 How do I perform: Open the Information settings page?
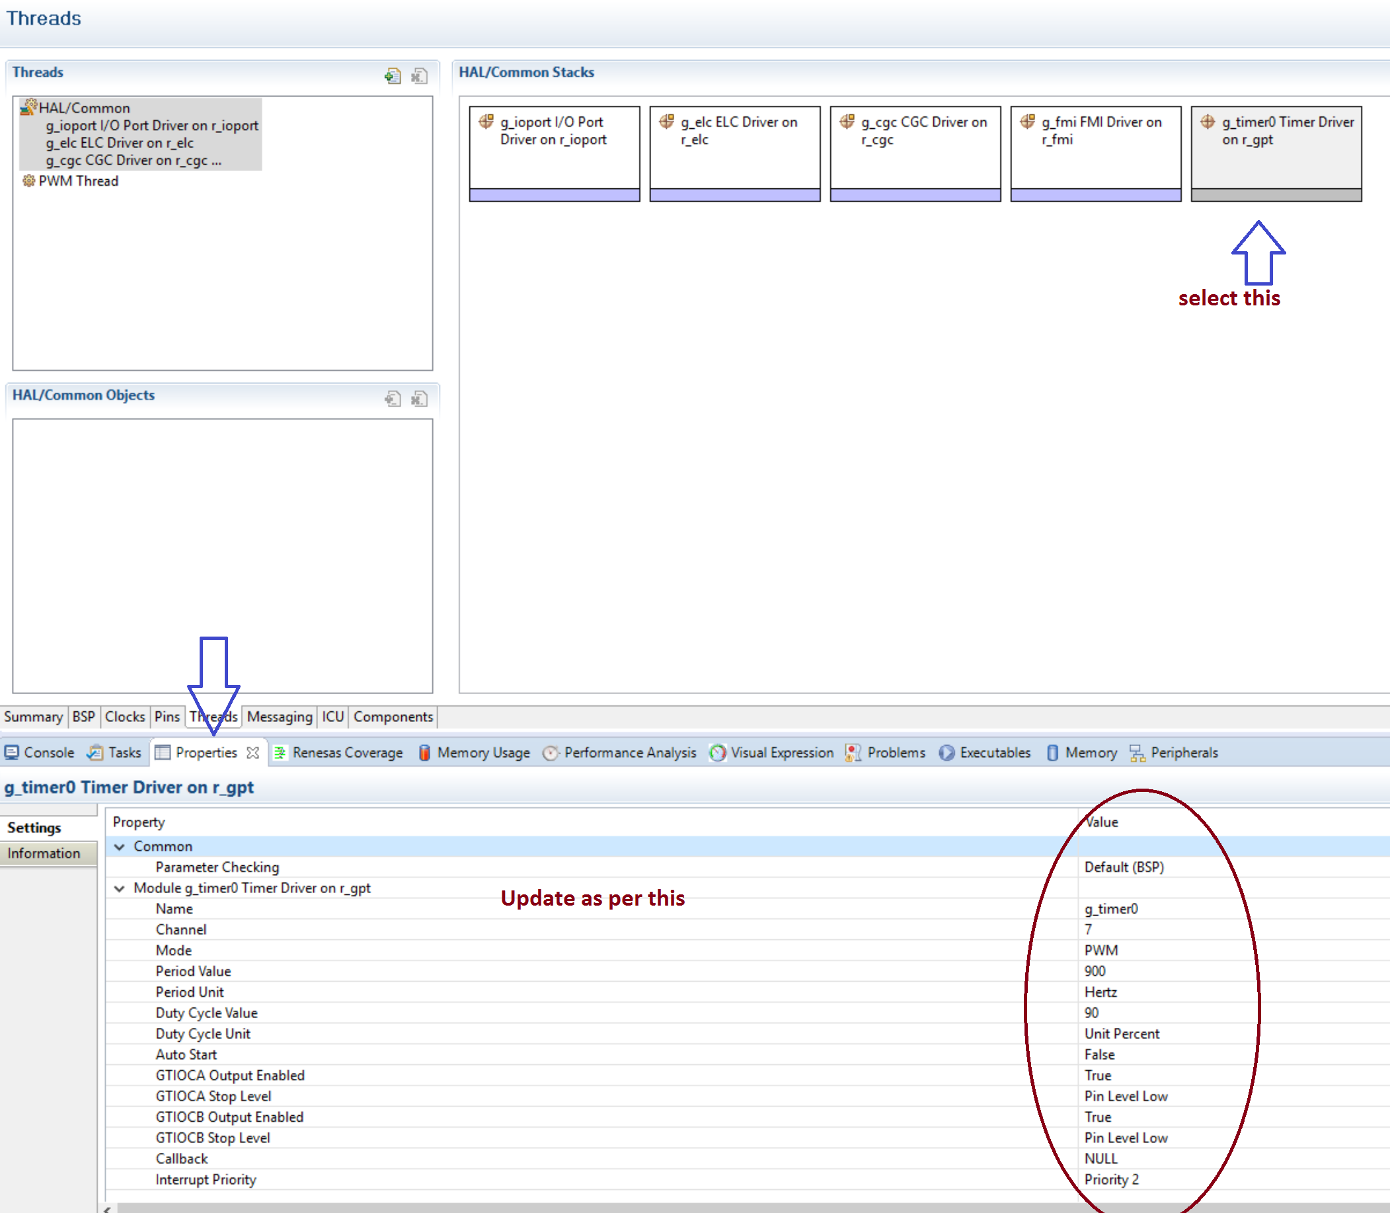click(x=43, y=853)
